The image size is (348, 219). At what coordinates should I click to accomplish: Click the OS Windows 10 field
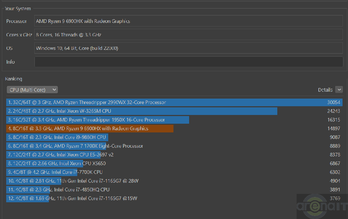(188, 48)
